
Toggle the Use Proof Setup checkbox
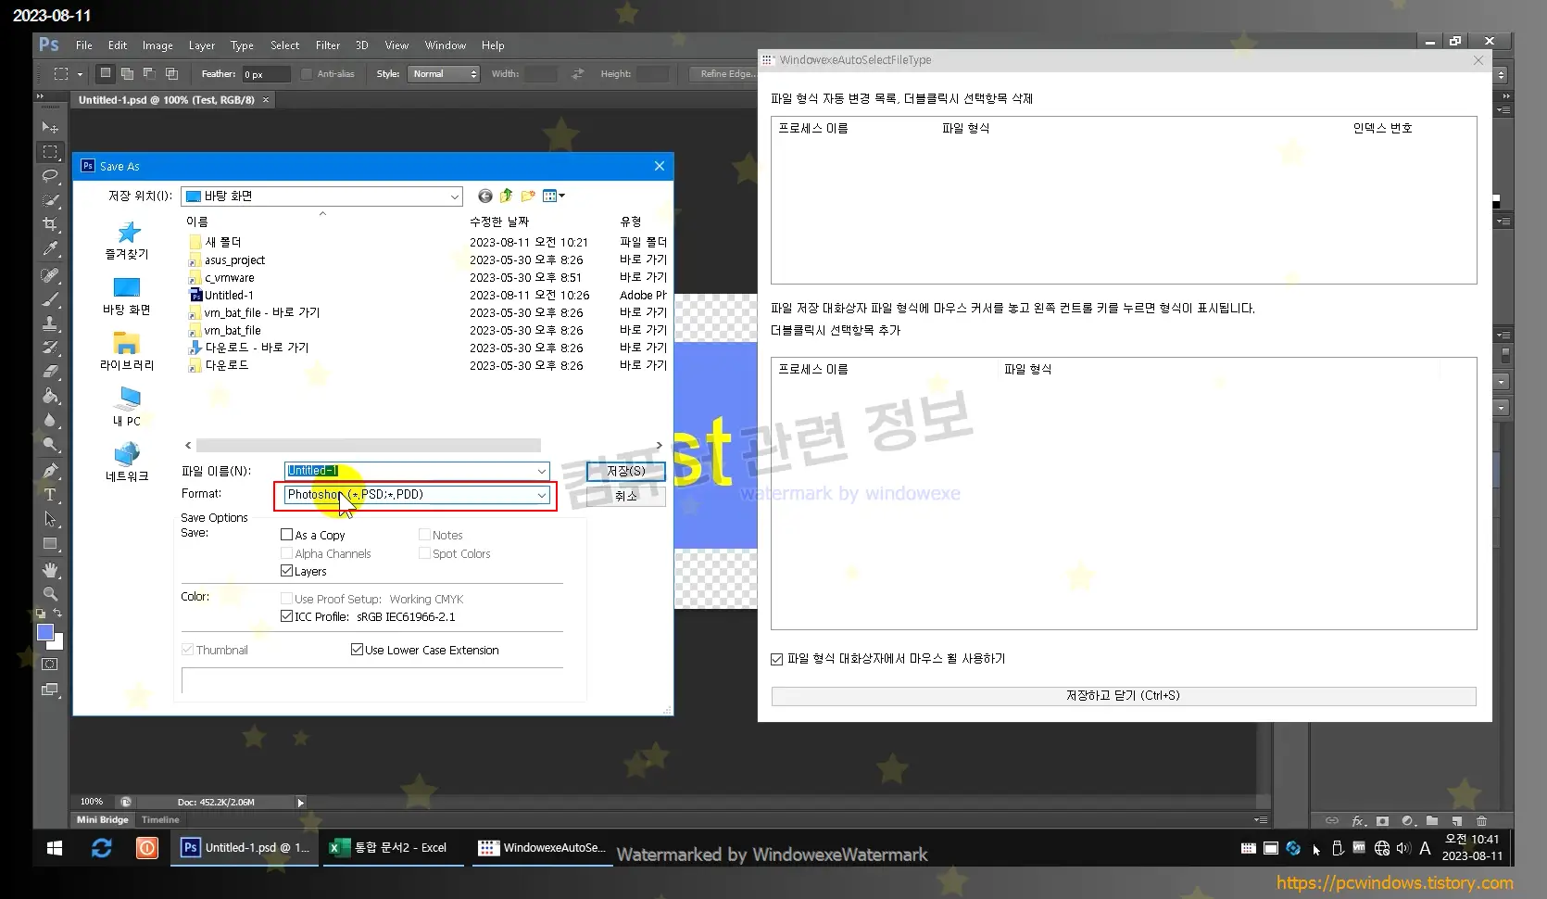(286, 599)
